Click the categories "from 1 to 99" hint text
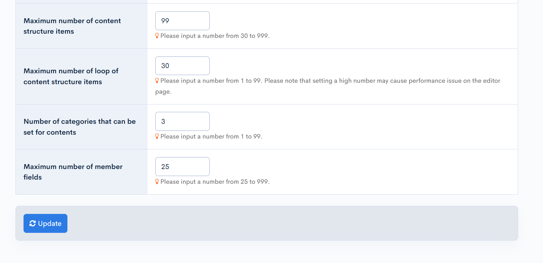Screen dimensions: 543x263 tap(211, 136)
